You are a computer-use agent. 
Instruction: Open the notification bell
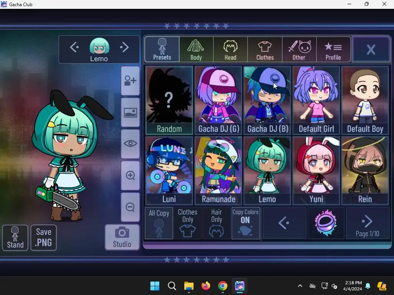pos(368,286)
